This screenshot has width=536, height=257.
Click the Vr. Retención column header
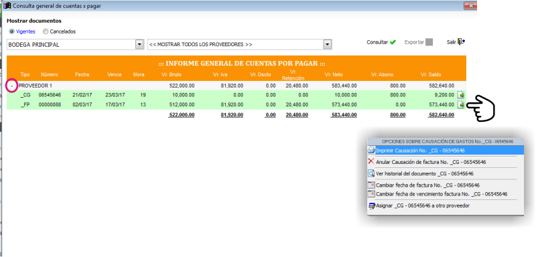pos(293,76)
